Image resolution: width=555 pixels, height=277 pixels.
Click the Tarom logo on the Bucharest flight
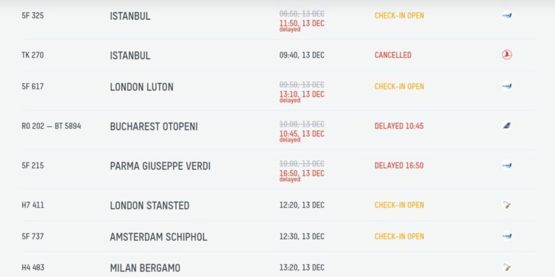click(x=507, y=126)
